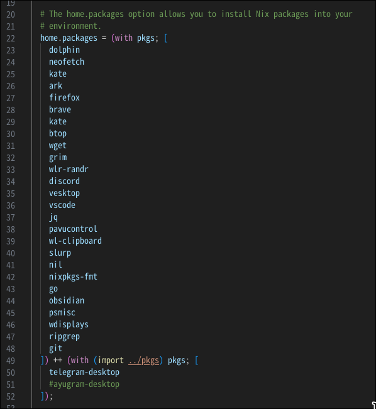Click the '# environment.' comment
Image resolution: width=376 pixels, height=409 pixels.
70,26
